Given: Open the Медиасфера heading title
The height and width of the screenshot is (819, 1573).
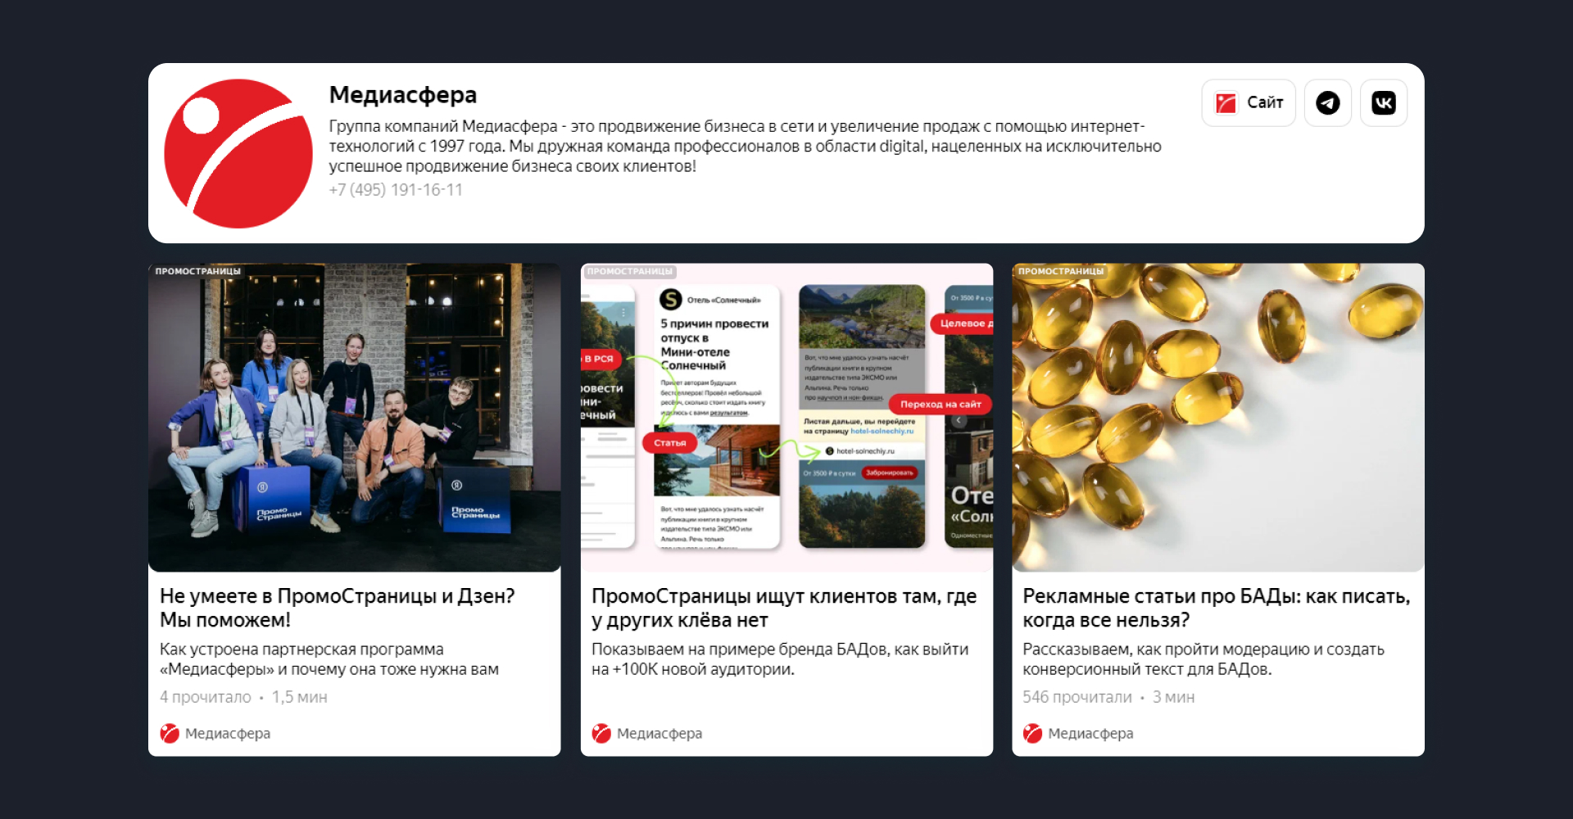Looking at the screenshot, I should (402, 95).
